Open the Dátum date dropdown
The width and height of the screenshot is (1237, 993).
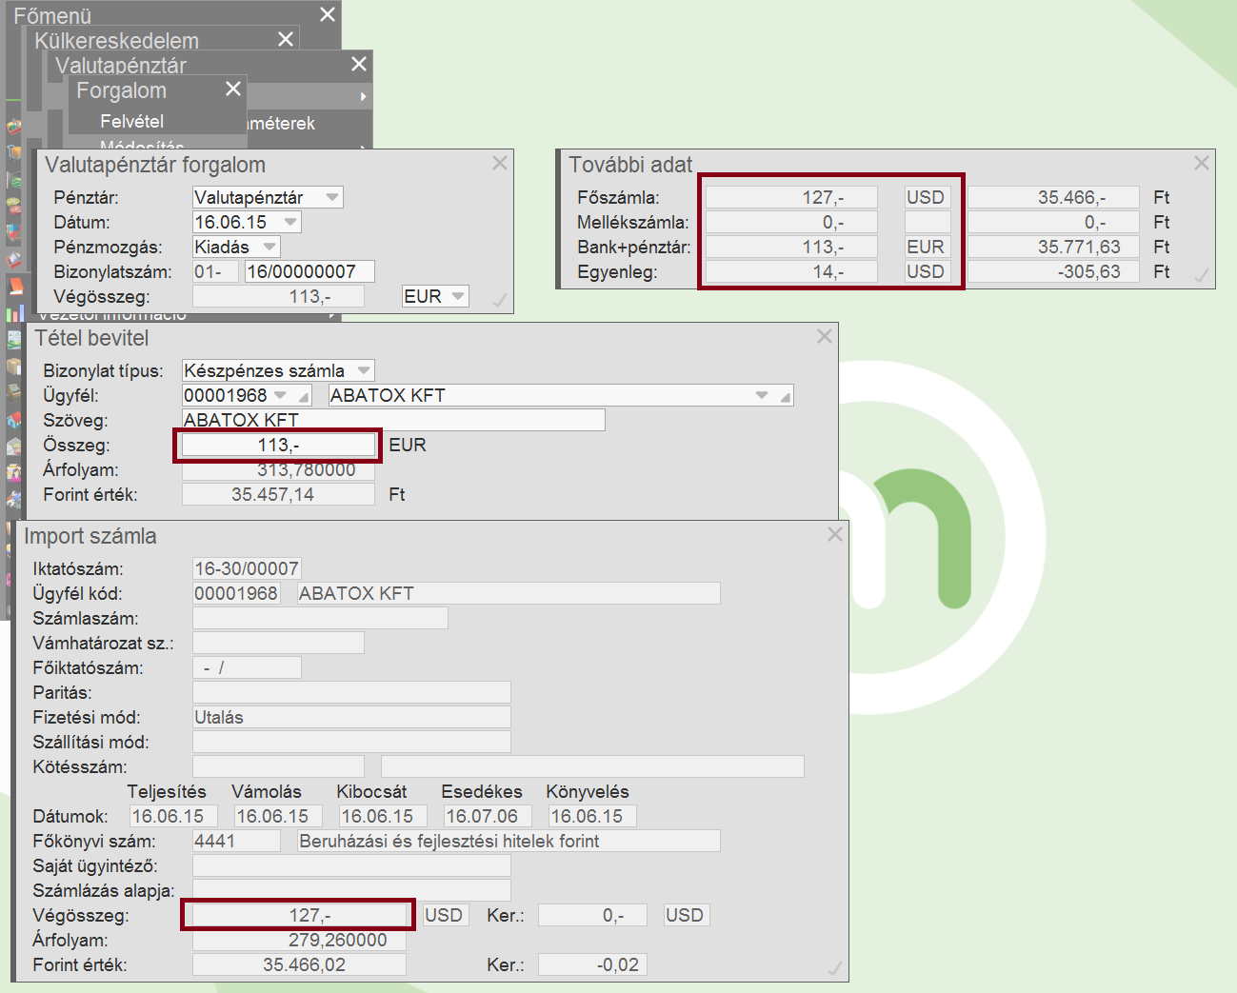click(x=290, y=222)
